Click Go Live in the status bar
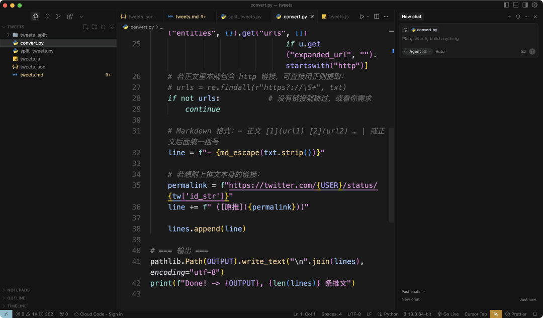Screen dimensions: 543x318 [x=448, y=314]
